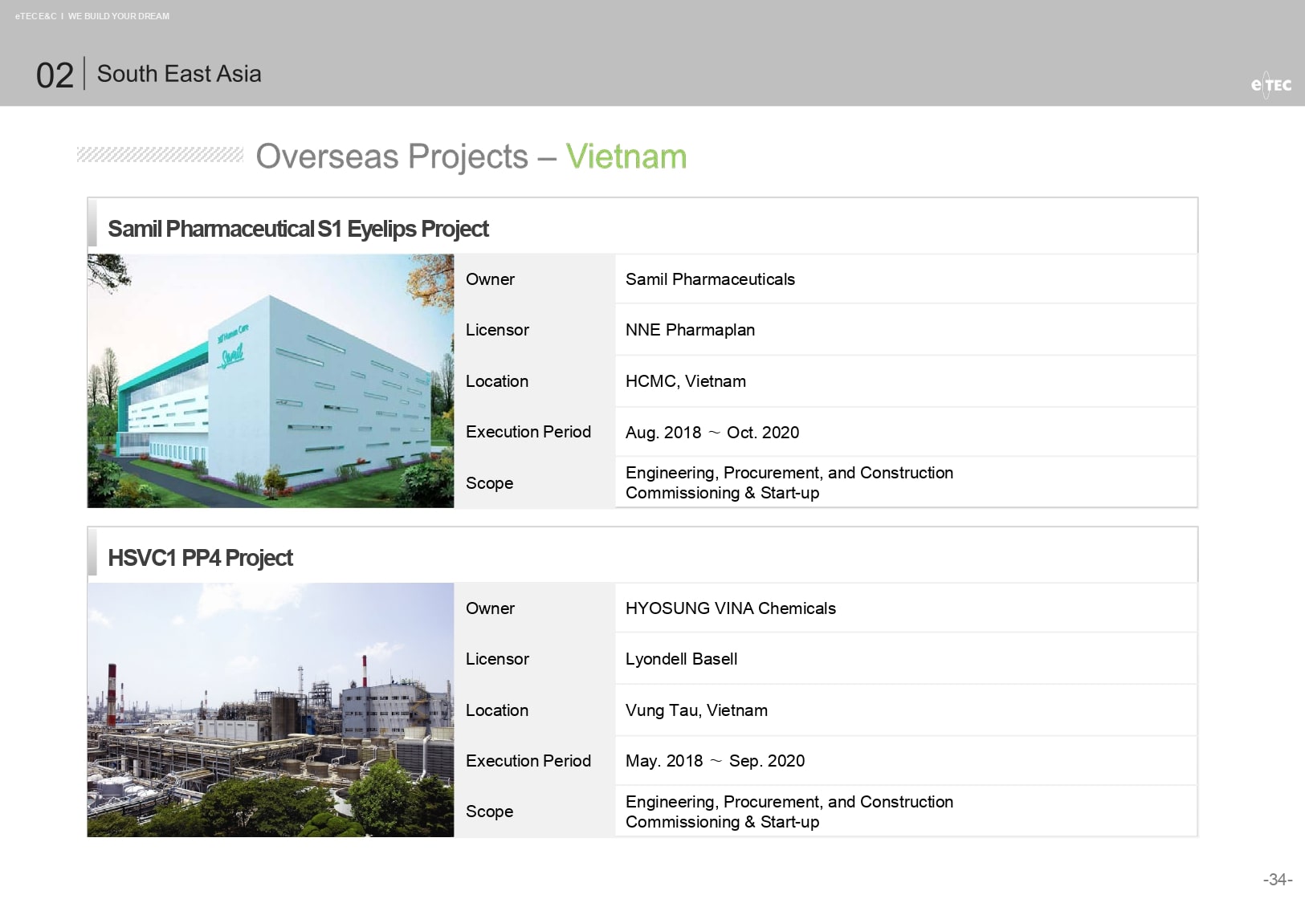This screenshot has height=903, width=1305.
Task: Click 'Aug. 2018 ~ Oct. 2020' execution period
Action: click(712, 433)
